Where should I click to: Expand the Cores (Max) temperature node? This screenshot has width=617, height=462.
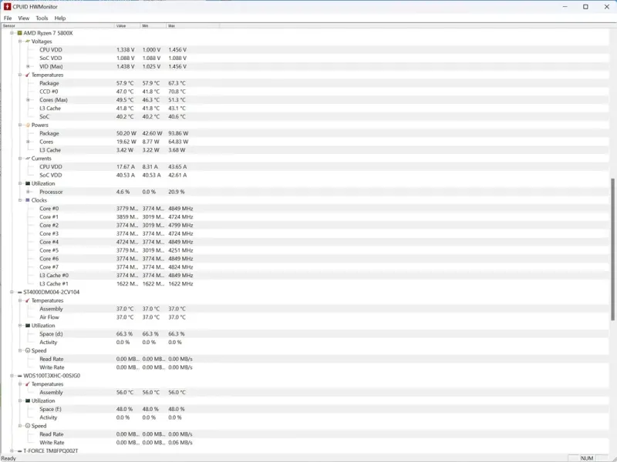click(28, 100)
